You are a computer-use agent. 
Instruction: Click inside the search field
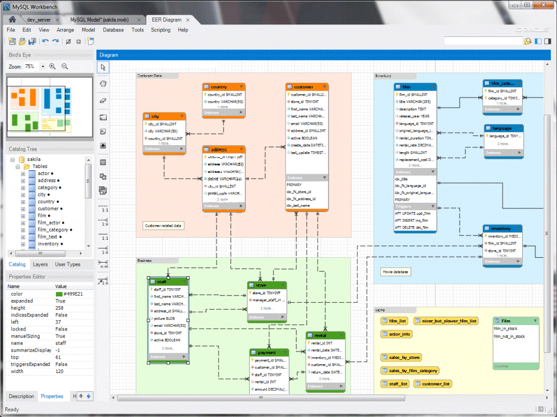pos(482,40)
